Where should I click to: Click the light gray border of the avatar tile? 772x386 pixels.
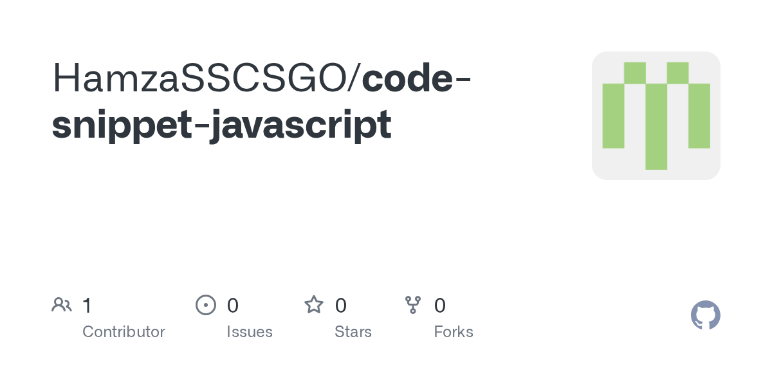596,116
